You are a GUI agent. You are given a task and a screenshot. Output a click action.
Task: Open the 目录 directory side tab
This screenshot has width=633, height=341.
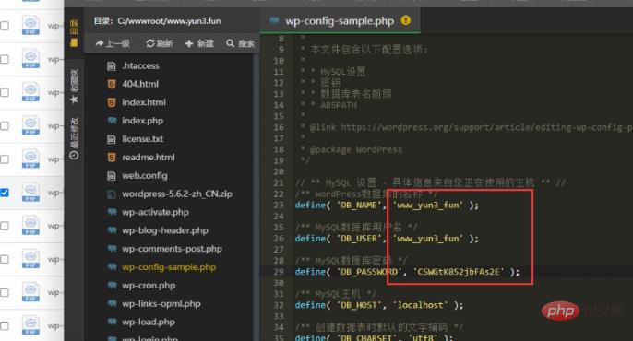pos(74,32)
